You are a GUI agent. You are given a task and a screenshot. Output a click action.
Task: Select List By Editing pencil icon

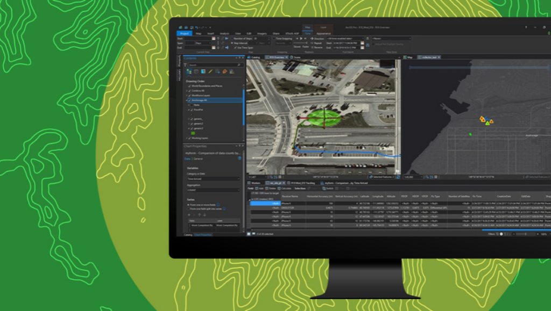point(210,71)
